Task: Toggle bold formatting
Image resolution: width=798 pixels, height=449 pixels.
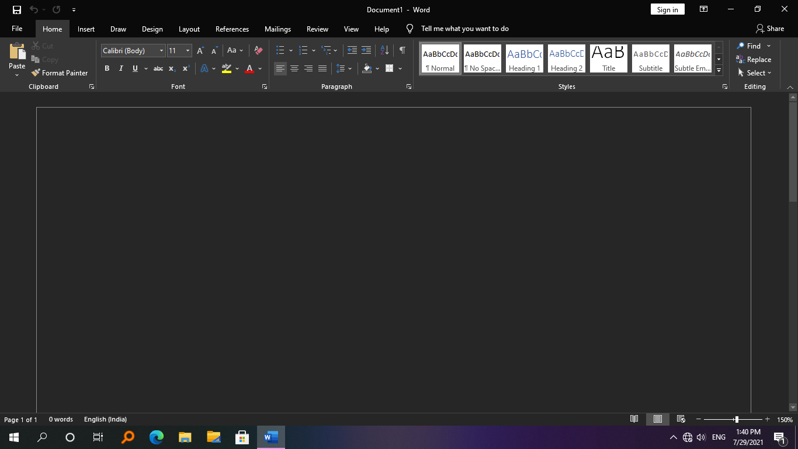Action: 107,68
